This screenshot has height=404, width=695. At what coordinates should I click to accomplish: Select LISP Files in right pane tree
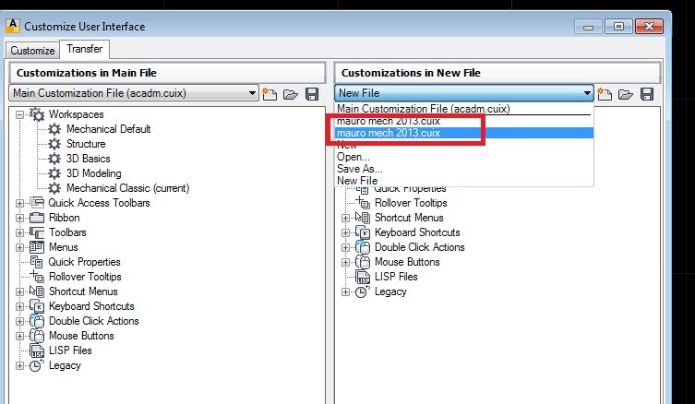396,277
